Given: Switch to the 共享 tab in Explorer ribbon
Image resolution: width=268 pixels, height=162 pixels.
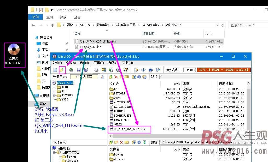Looking at the screenshot, I should [63, 17].
